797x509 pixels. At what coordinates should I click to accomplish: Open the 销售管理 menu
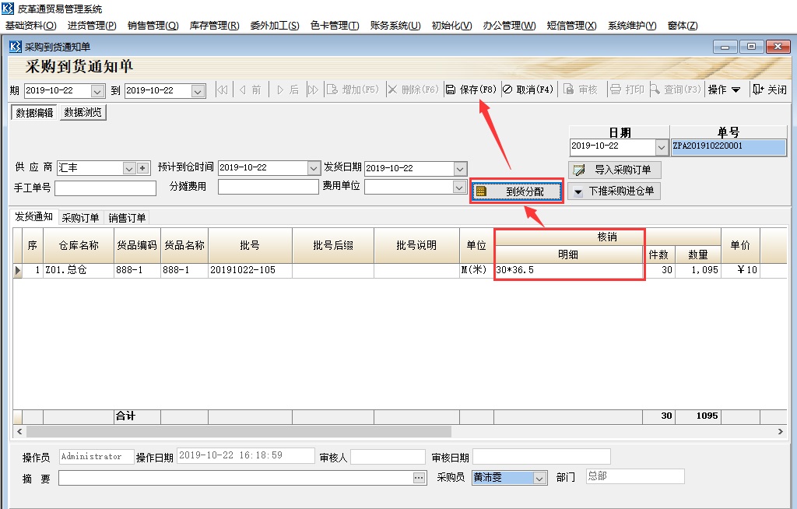[153, 26]
